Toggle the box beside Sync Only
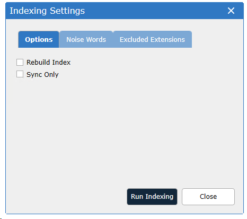 20,74
